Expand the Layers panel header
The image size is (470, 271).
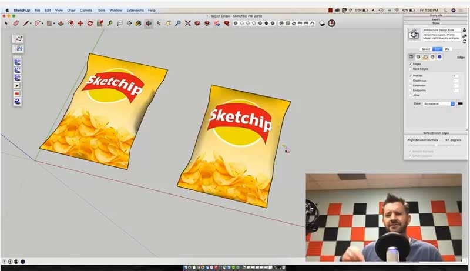click(x=435, y=19)
